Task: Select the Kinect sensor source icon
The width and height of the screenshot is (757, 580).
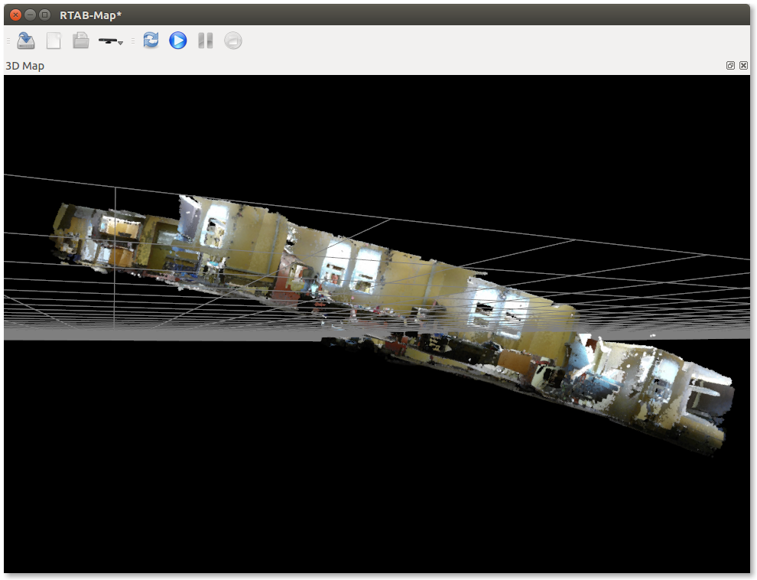Action: pyautogui.click(x=108, y=41)
